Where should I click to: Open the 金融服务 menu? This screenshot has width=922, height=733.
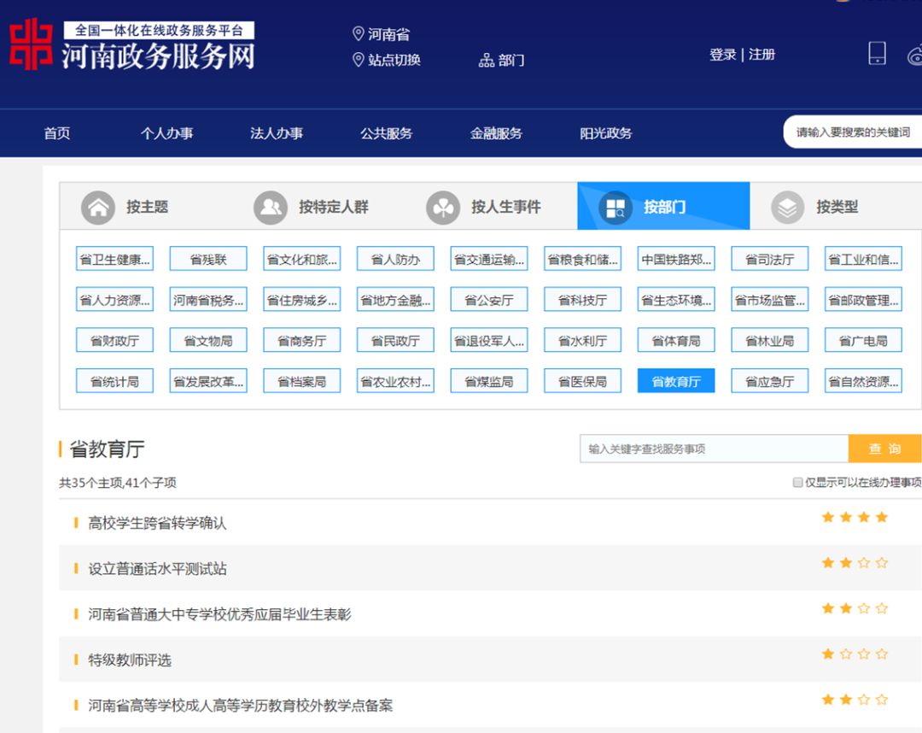tap(496, 133)
